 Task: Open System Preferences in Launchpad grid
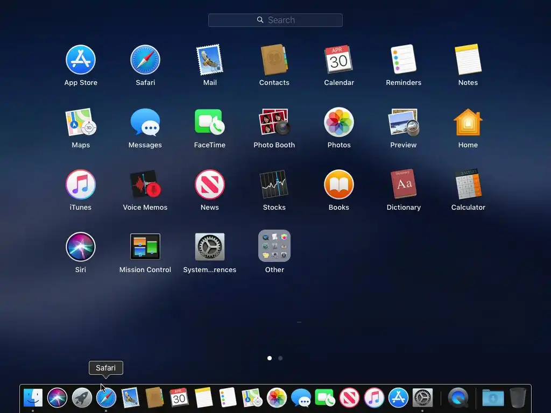210,246
